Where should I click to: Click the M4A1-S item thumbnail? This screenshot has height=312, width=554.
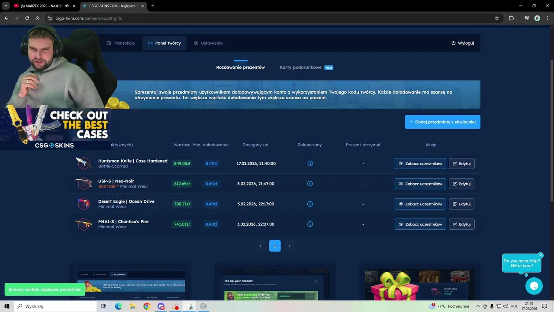tap(84, 224)
